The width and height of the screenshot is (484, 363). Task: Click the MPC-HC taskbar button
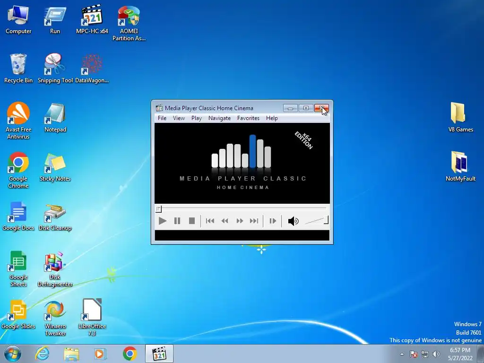click(x=159, y=354)
